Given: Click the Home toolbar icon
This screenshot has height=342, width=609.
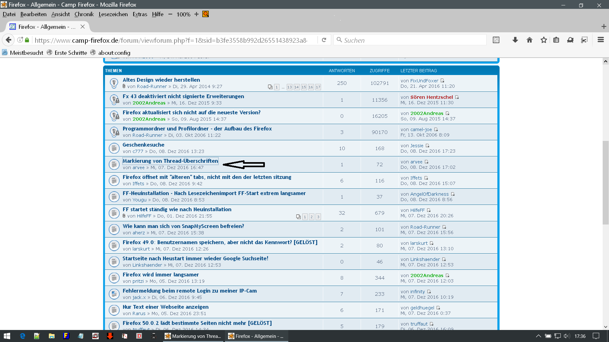Looking at the screenshot, I should tap(529, 40).
